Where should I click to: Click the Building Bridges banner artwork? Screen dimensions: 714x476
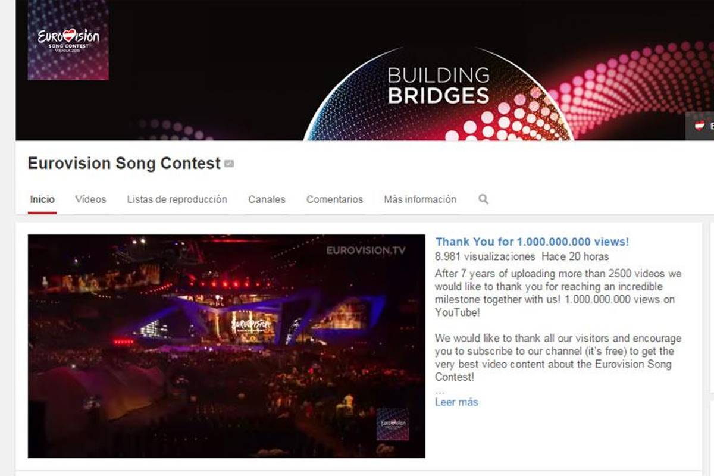[365, 70]
